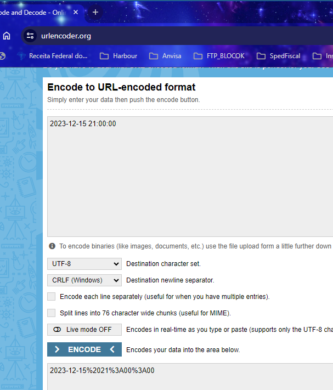Open site information icon in address bar
Screen dimensions: 333x390
click(30, 36)
